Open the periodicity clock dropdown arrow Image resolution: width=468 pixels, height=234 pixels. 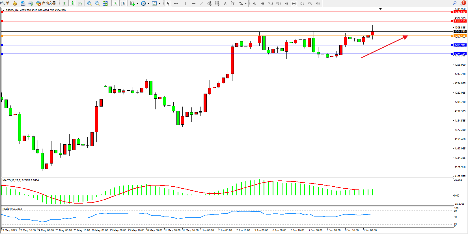click(148, 4)
